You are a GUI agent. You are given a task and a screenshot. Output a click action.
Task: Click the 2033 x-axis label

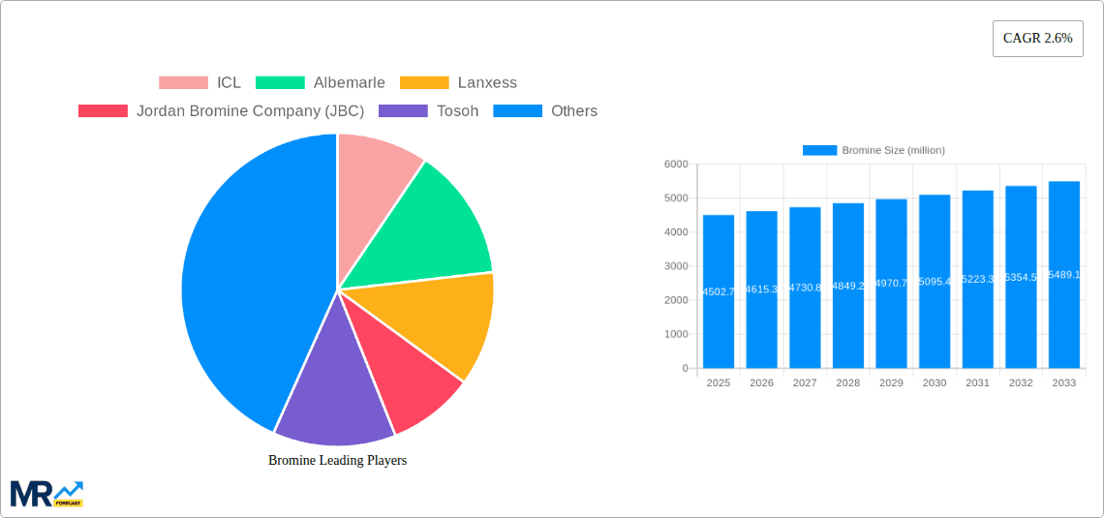[1064, 382]
